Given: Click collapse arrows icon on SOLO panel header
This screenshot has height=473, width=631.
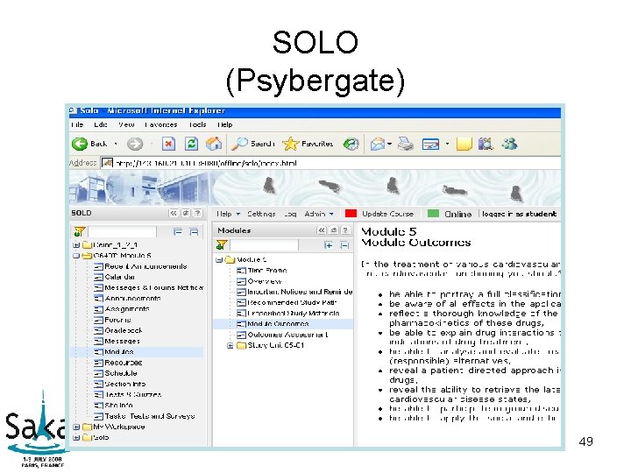Looking at the screenshot, I should coord(174,213).
